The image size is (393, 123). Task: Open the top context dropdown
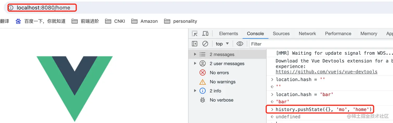tap(222, 44)
